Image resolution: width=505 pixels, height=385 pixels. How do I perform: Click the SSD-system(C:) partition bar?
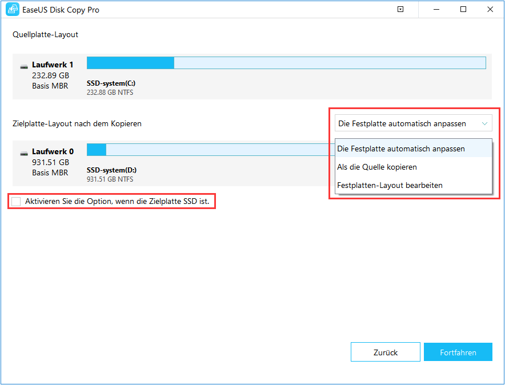286,63
